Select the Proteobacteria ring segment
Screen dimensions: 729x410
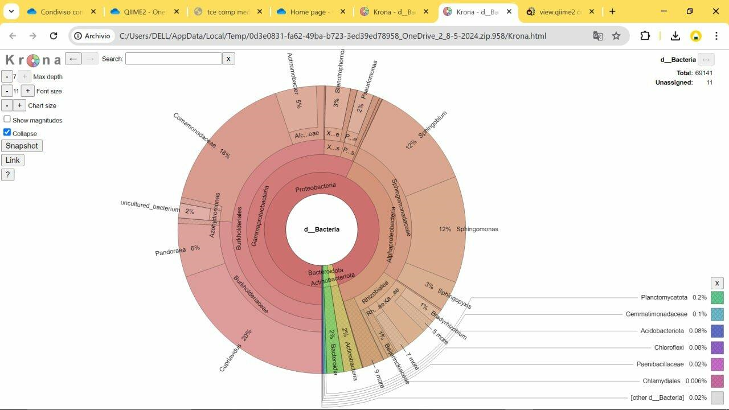pos(316,188)
